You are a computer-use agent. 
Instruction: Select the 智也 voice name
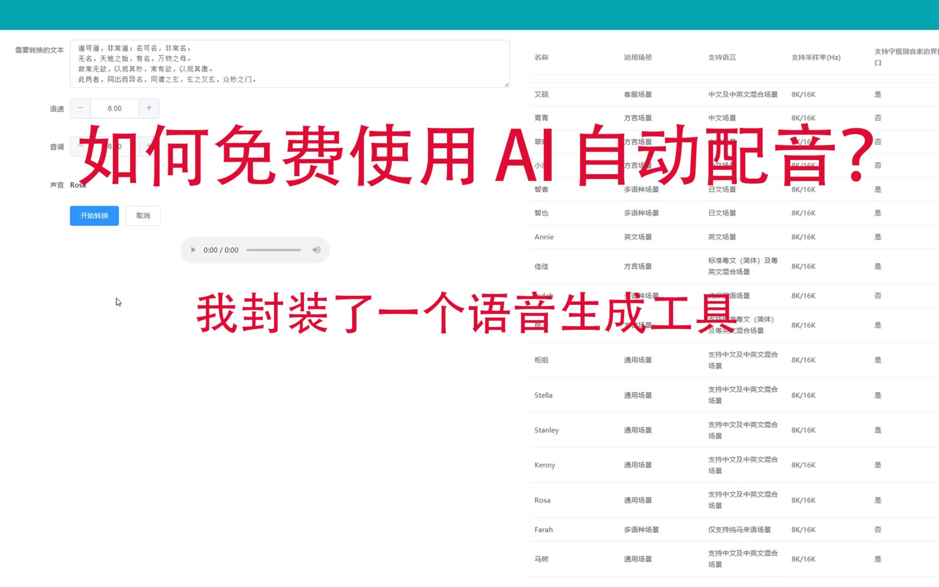[x=541, y=213]
